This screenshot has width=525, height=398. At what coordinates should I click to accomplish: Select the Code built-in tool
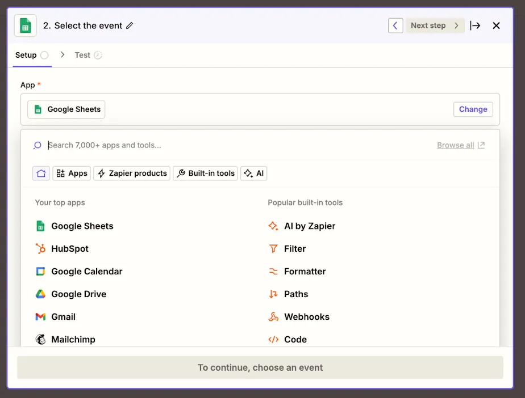coord(295,340)
